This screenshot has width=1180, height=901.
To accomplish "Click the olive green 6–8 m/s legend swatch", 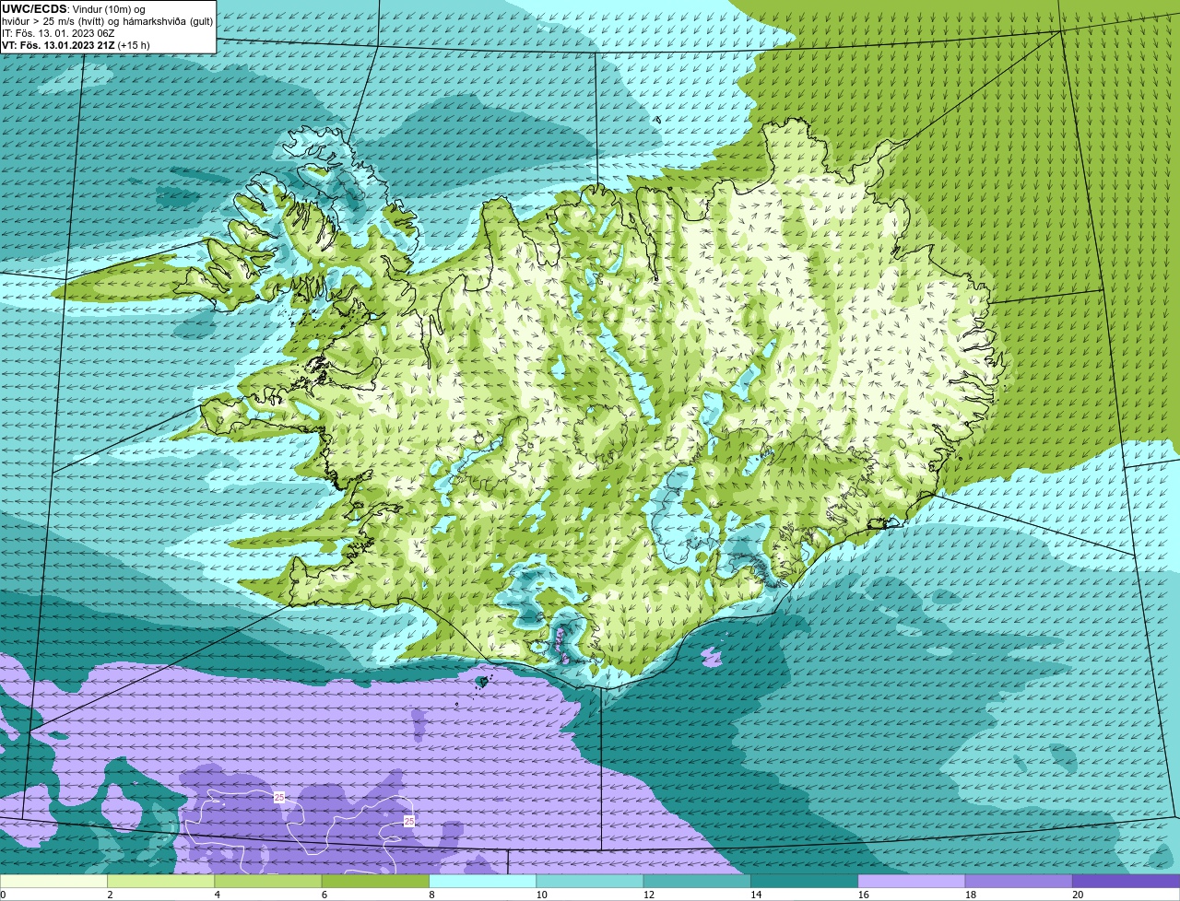I will click(x=376, y=881).
